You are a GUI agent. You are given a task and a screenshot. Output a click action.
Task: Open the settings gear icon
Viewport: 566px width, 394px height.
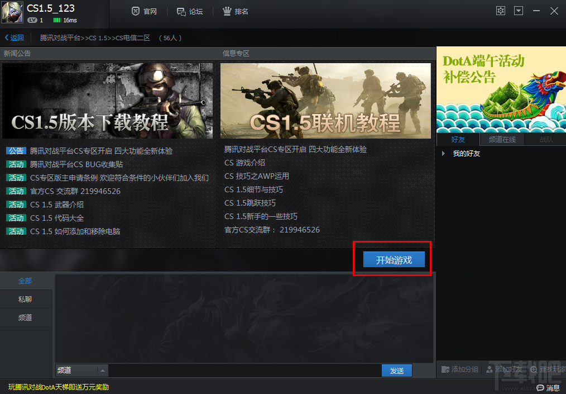coord(500,11)
